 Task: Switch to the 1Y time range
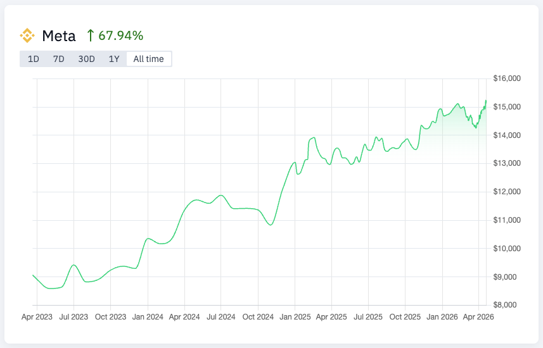coord(114,59)
